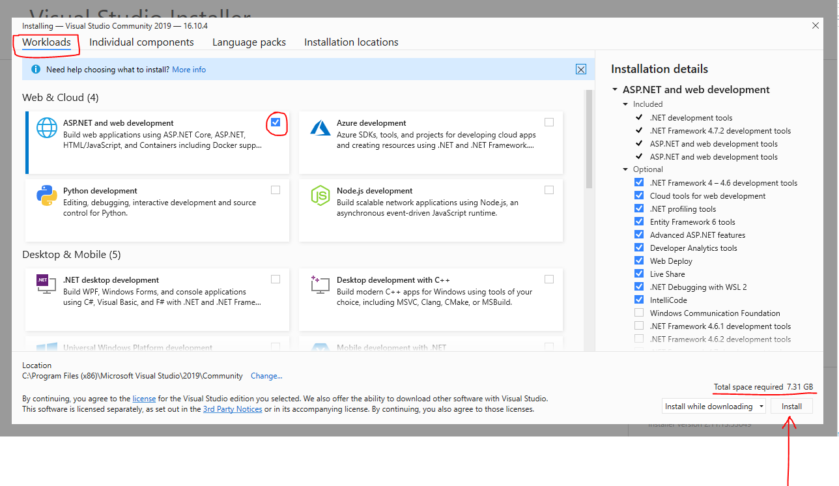Uncheck Developer Analytics tools

(x=639, y=248)
